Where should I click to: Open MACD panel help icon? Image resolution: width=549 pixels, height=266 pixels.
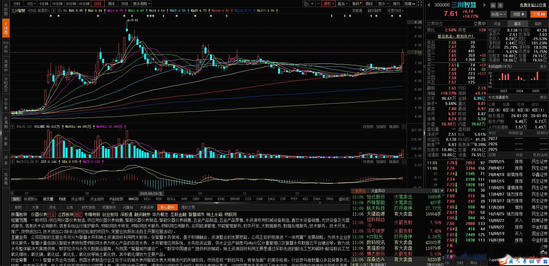[x=13, y=162]
